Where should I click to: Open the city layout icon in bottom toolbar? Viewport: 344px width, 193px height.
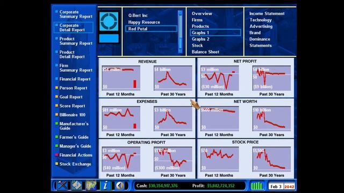[x=76, y=185]
